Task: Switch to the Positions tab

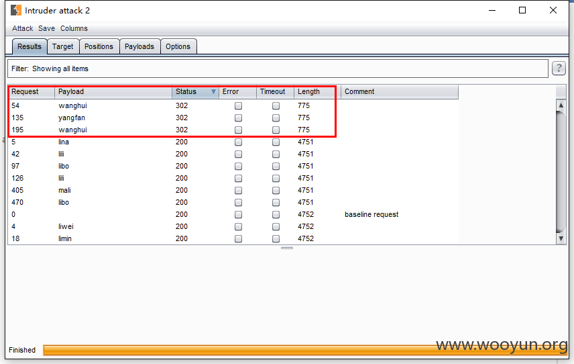Action: click(99, 46)
